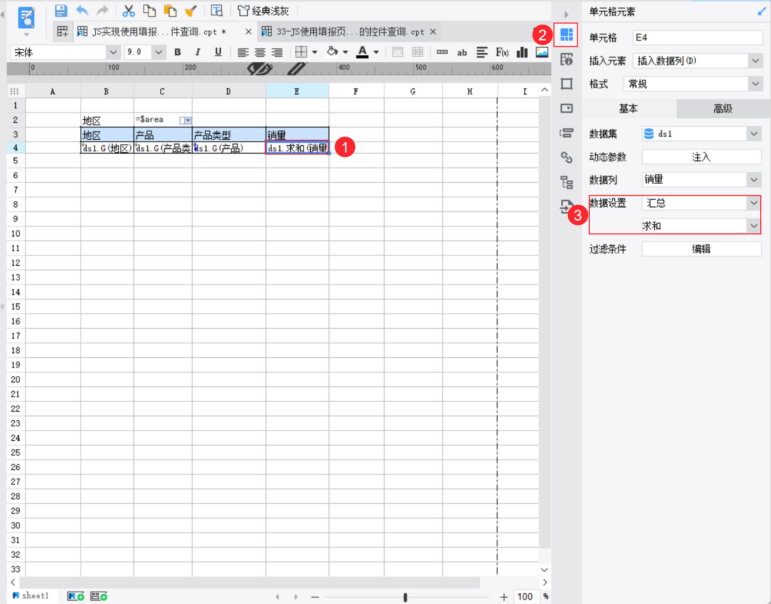Click the 注入 dynamic parameter button

pos(702,157)
